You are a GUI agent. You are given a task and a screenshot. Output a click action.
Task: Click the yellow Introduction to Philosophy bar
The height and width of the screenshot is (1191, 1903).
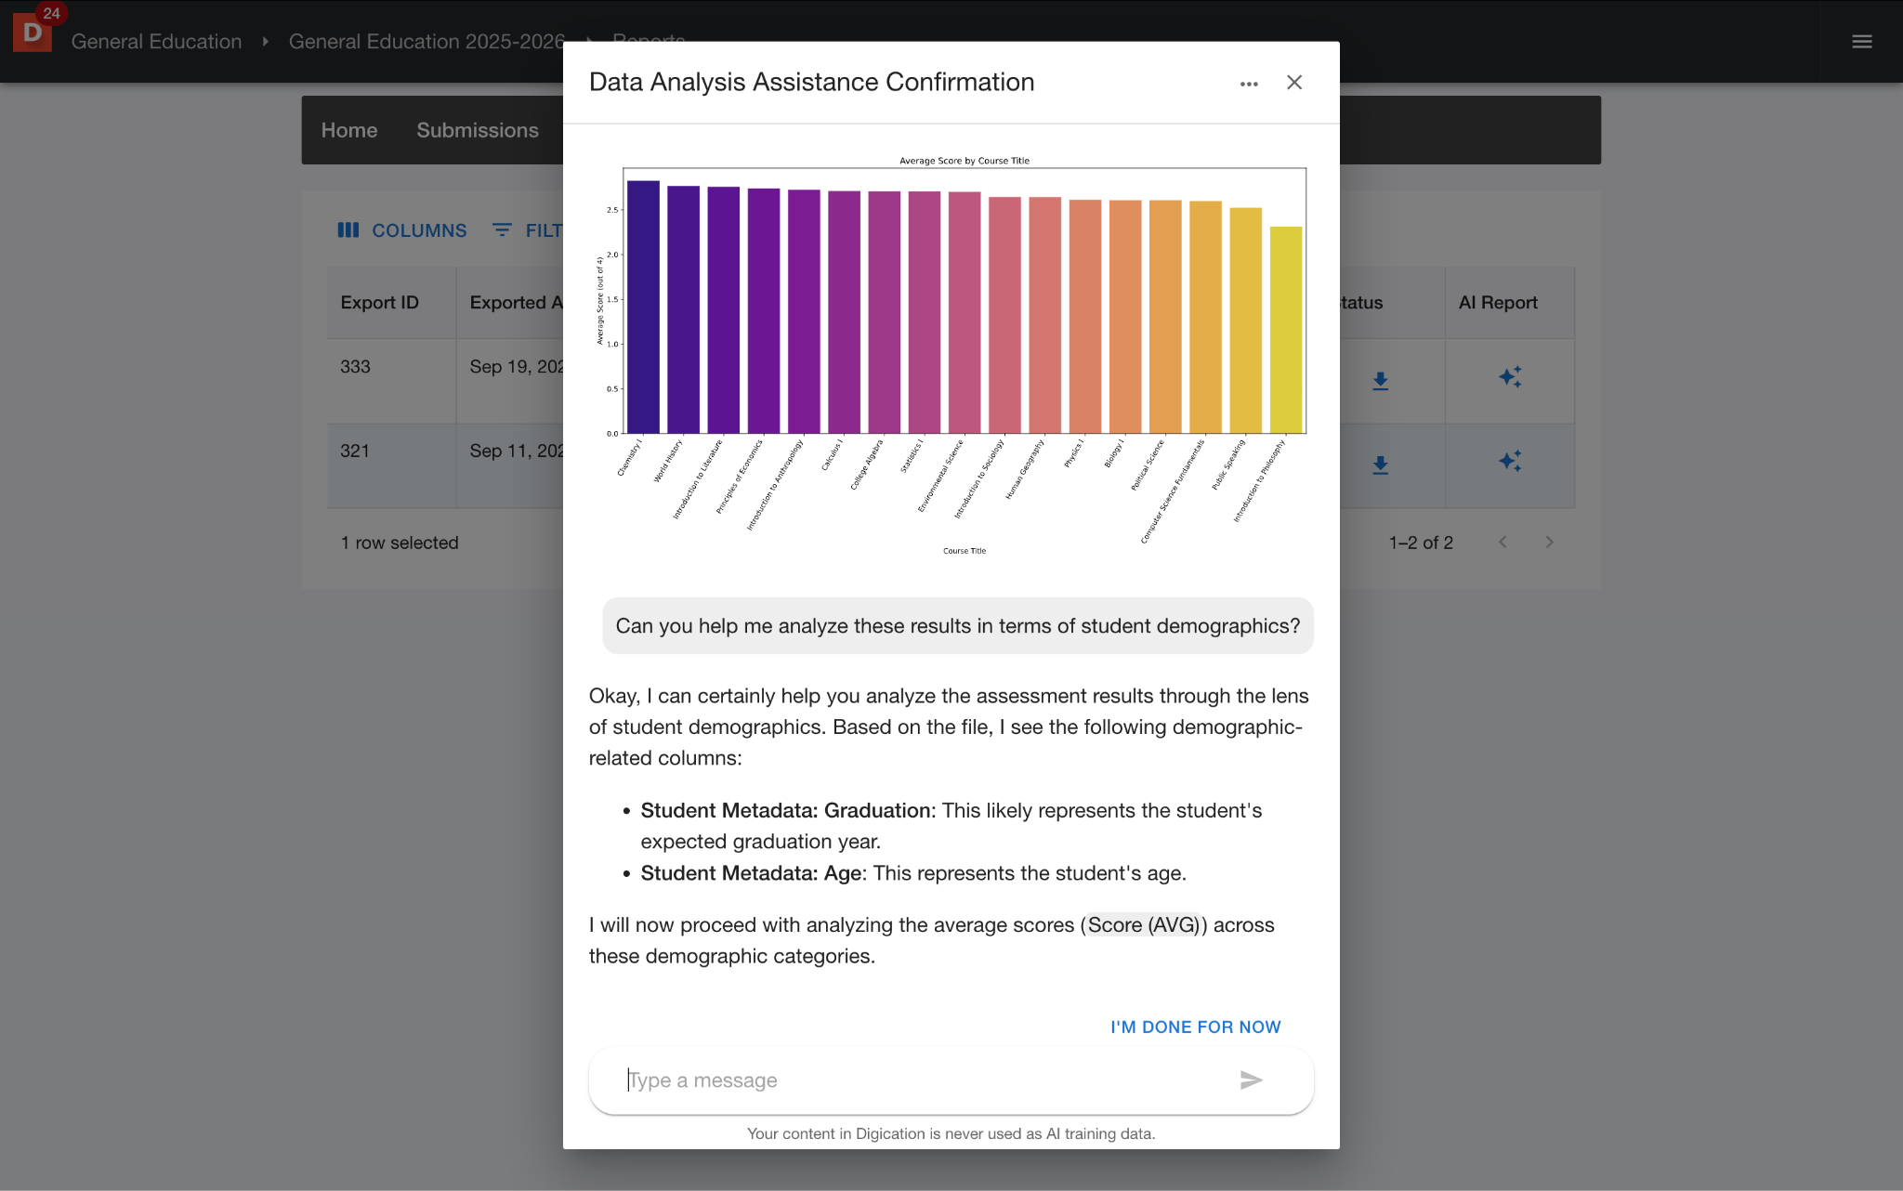[1286, 330]
